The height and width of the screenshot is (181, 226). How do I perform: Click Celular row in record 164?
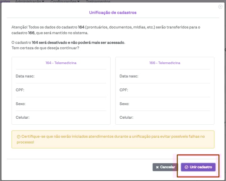pyautogui.click(x=61, y=117)
